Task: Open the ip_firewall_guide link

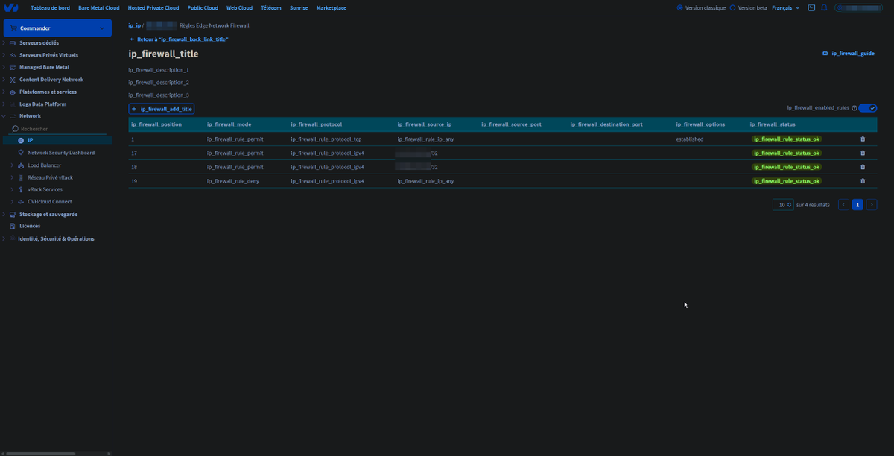Action: 849,54
